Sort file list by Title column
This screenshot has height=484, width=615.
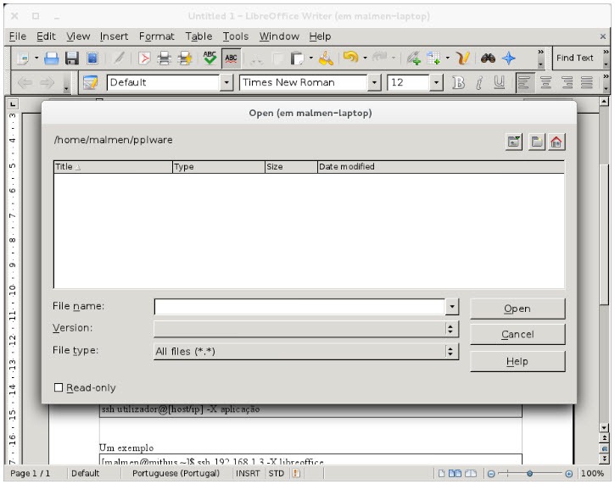coord(113,167)
